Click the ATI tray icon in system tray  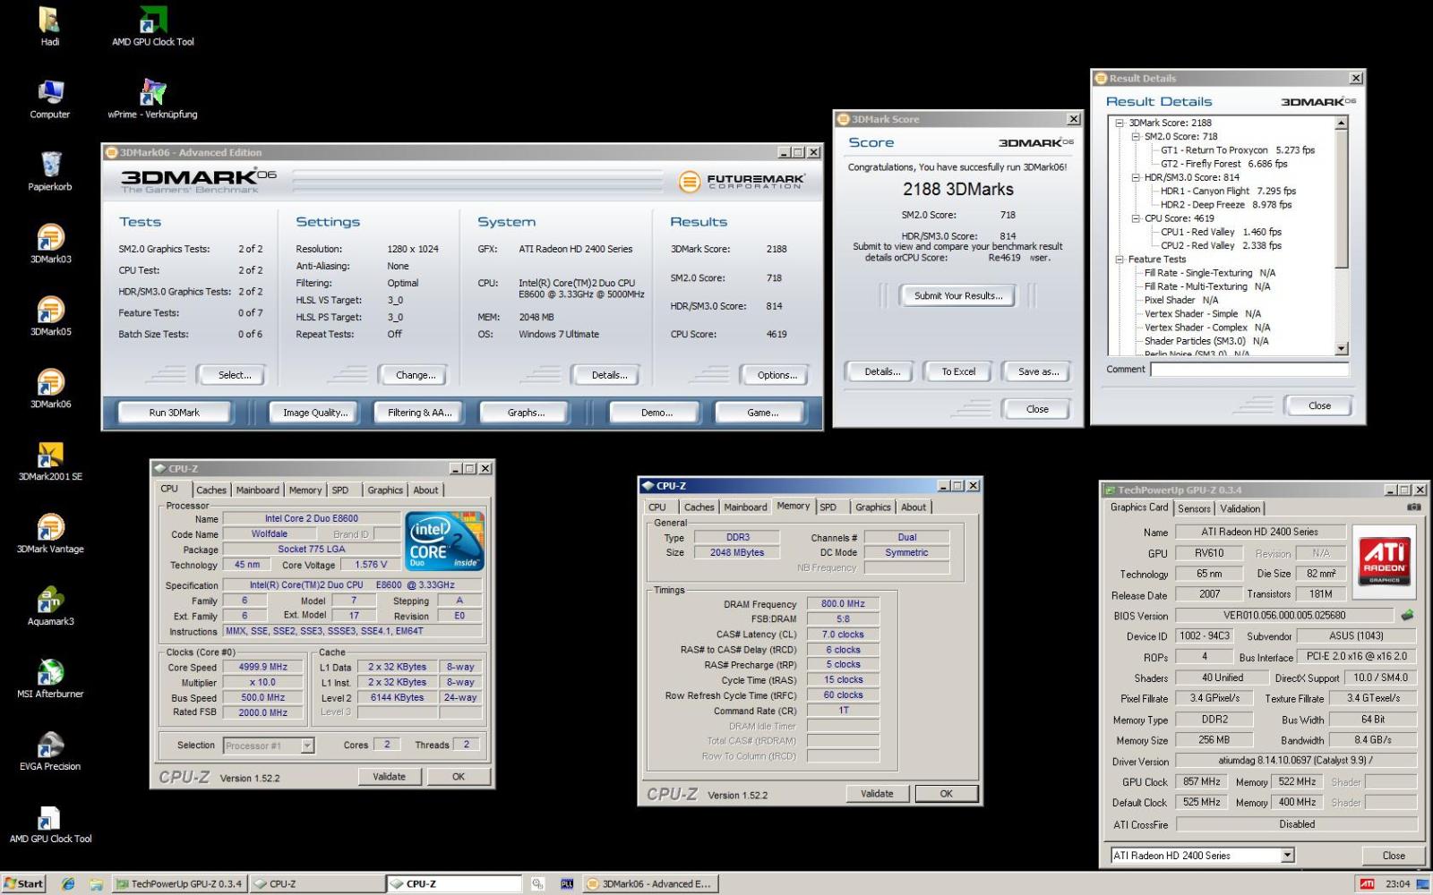click(1368, 883)
